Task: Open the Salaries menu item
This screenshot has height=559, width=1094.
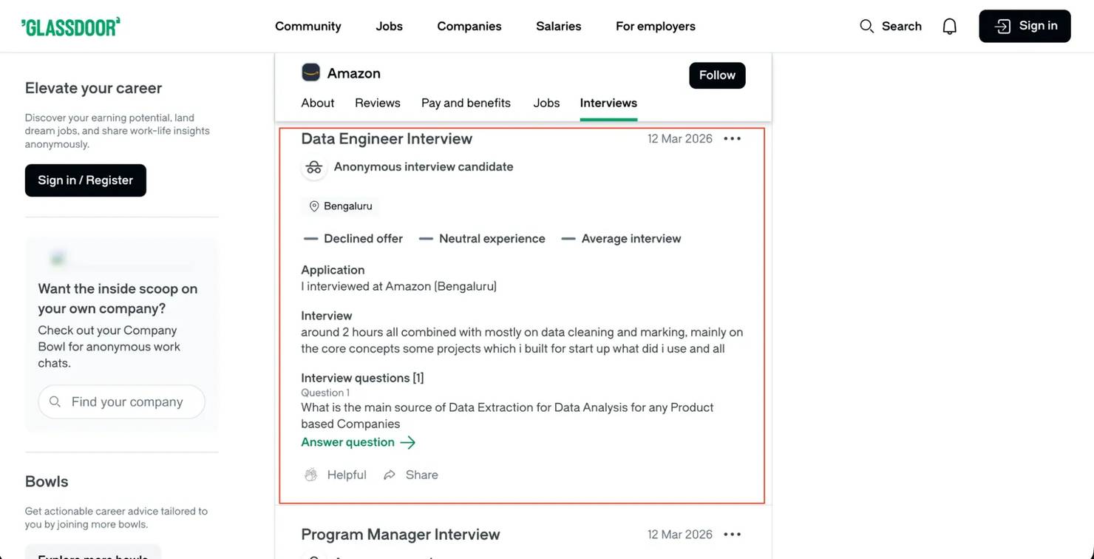Action: click(x=558, y=27)
